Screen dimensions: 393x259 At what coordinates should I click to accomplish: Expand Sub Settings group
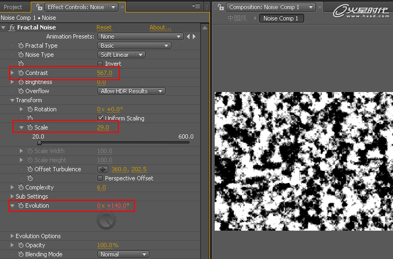coord(12,196)
